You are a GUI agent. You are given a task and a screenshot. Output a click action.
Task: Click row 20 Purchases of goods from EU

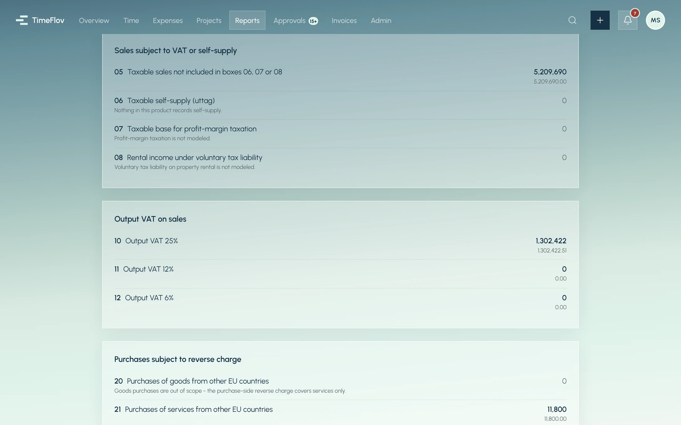340,385
